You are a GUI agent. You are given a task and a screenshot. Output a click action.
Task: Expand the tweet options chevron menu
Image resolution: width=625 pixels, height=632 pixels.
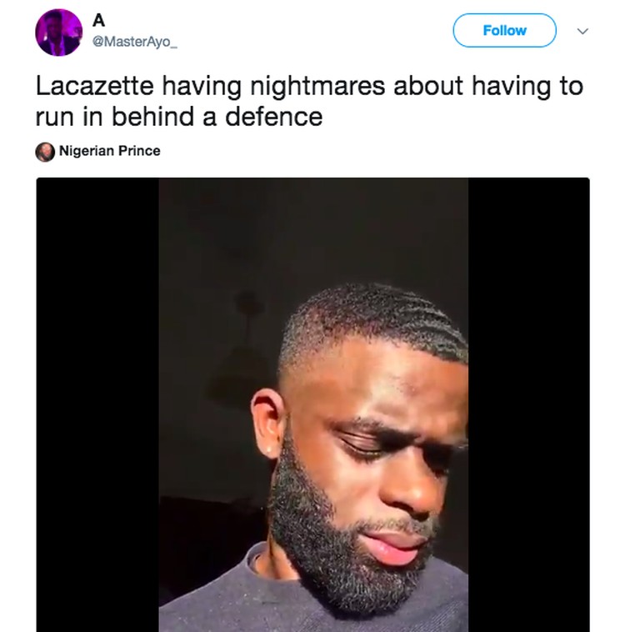click(582, 31)
